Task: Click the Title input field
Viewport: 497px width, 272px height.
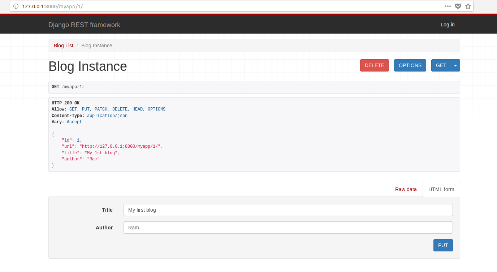Action: [288, 210]
